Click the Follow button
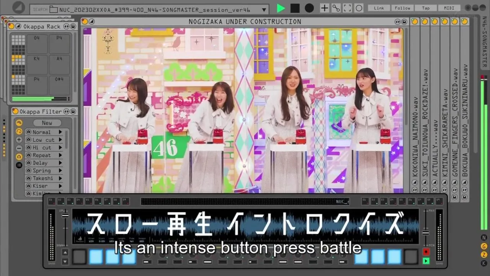Image resolution: width=490 pixels, height=276 pixels. [x=402, y=8]
